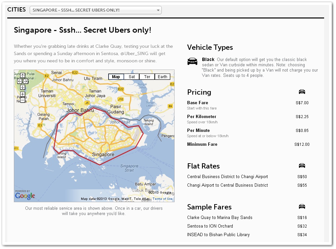
Task: Zoom in on the map
Action: 22,94
